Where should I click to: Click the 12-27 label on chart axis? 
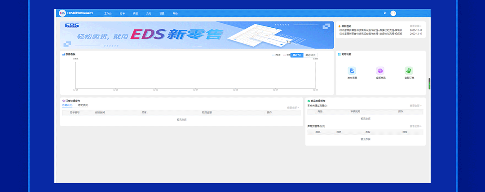[x=195, y=90]
